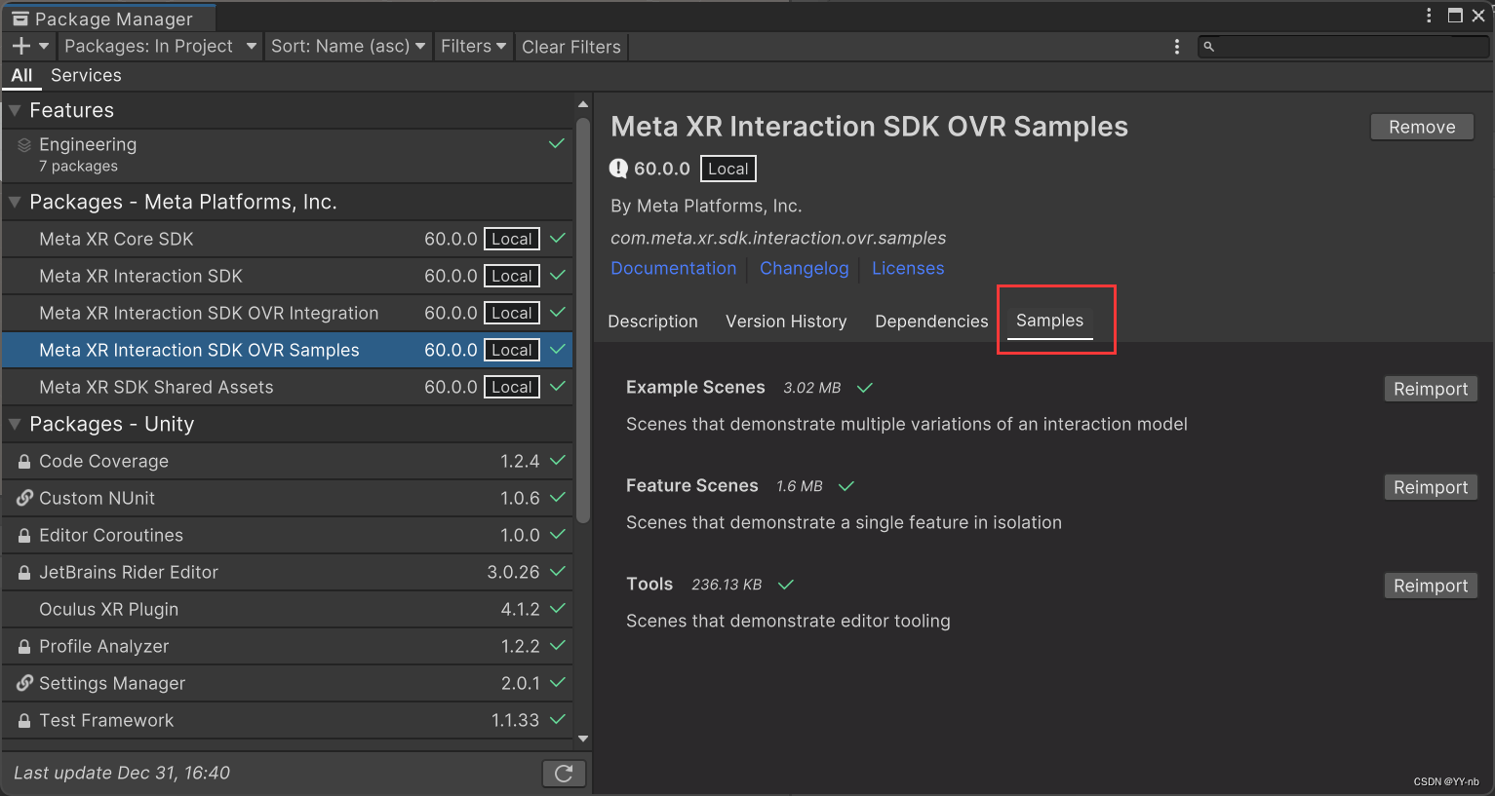Collapse the Packages - Unity section
Image resolution: width=1495 pixels, height=796 pixels.
click(x=15, y=424)
